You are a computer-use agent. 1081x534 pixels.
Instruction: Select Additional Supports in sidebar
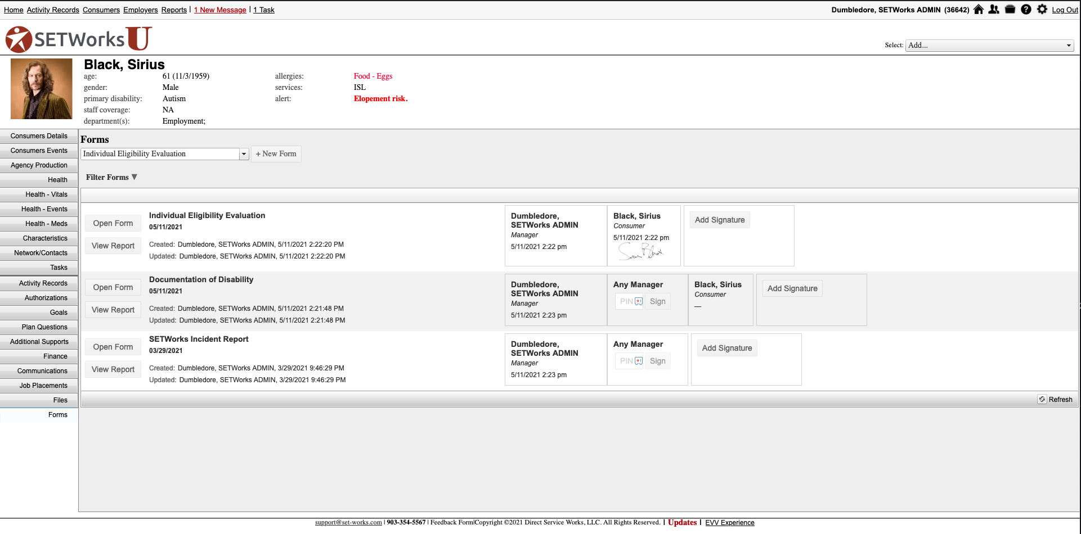tap(39, 342)
